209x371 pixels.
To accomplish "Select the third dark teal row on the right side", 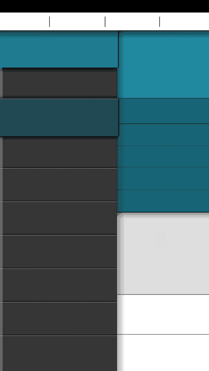I will click(163, 157).
